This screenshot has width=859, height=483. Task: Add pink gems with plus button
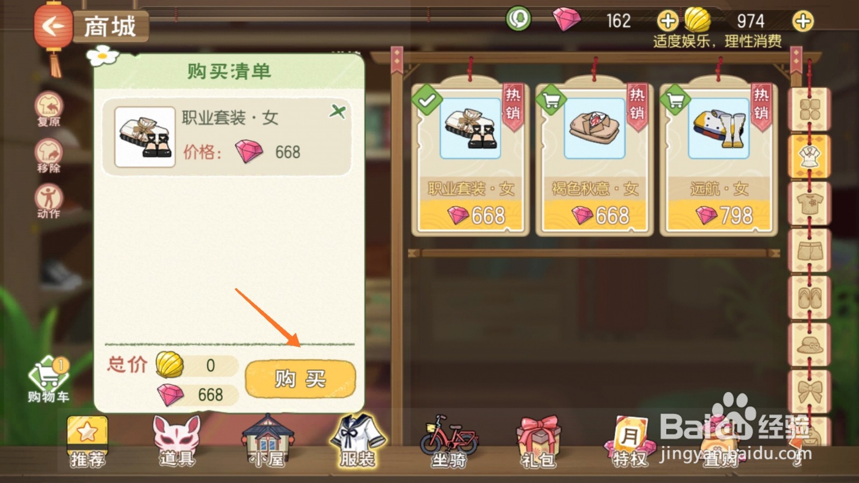point(667,21)
